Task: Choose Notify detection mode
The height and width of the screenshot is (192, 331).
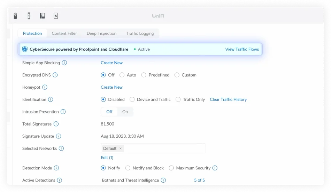Action: (103, 168)
